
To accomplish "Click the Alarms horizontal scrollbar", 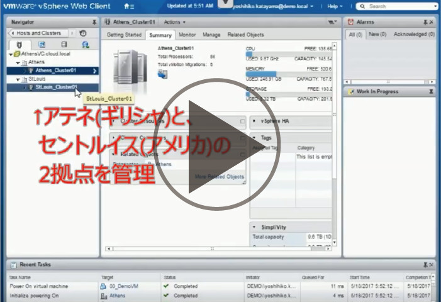I will pos(389,82).
